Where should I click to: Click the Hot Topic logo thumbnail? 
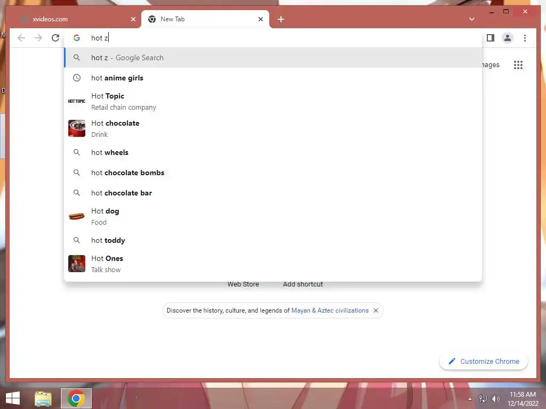[77, 101]
